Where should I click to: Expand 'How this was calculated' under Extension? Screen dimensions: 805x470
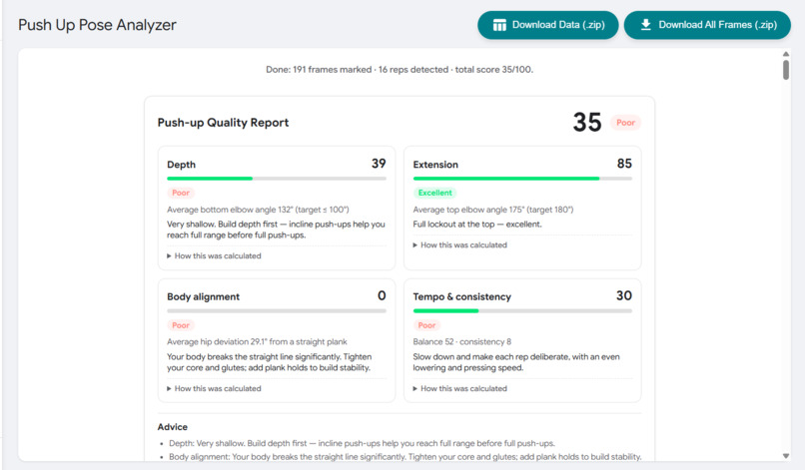pos(460,244)
